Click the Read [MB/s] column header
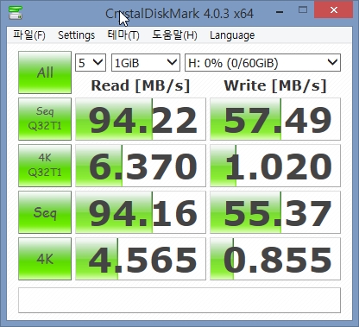Viewport: 359px width, 327px height. (141, 85)
